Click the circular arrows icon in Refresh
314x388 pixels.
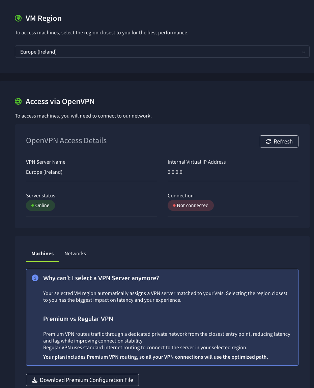(x=268, y=141)
